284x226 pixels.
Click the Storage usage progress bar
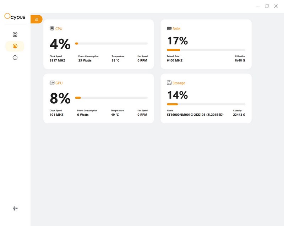[x=206, y=104]
